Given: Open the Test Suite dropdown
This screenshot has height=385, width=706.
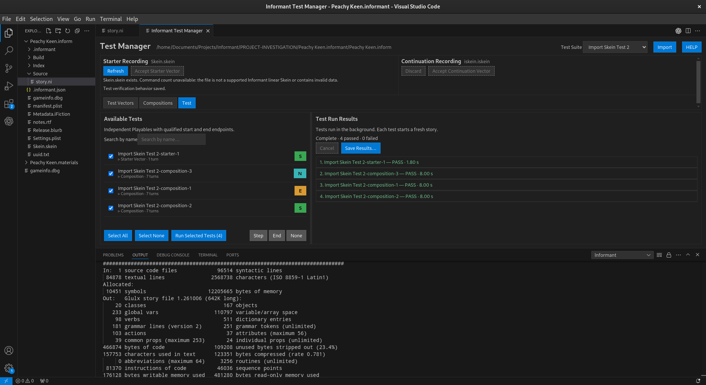Looking at the screenshot, I should pos(615,47).
